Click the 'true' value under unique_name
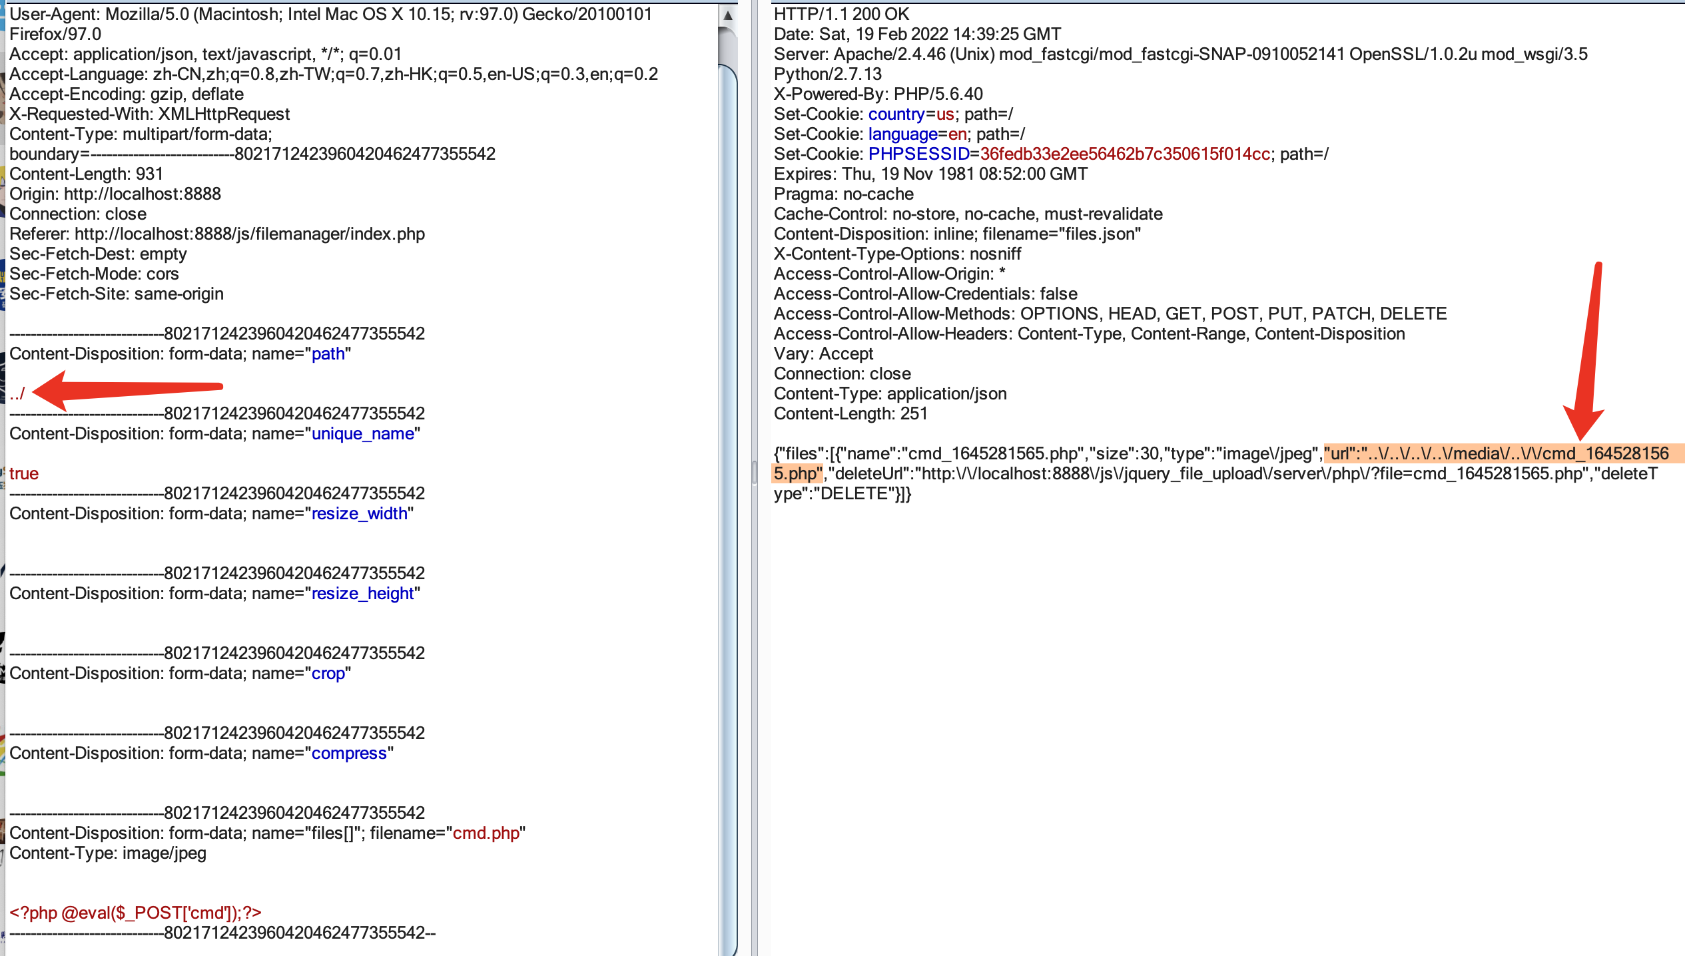Image resolution: width=1685 pixels, height=956 pixels. (24, 473)
